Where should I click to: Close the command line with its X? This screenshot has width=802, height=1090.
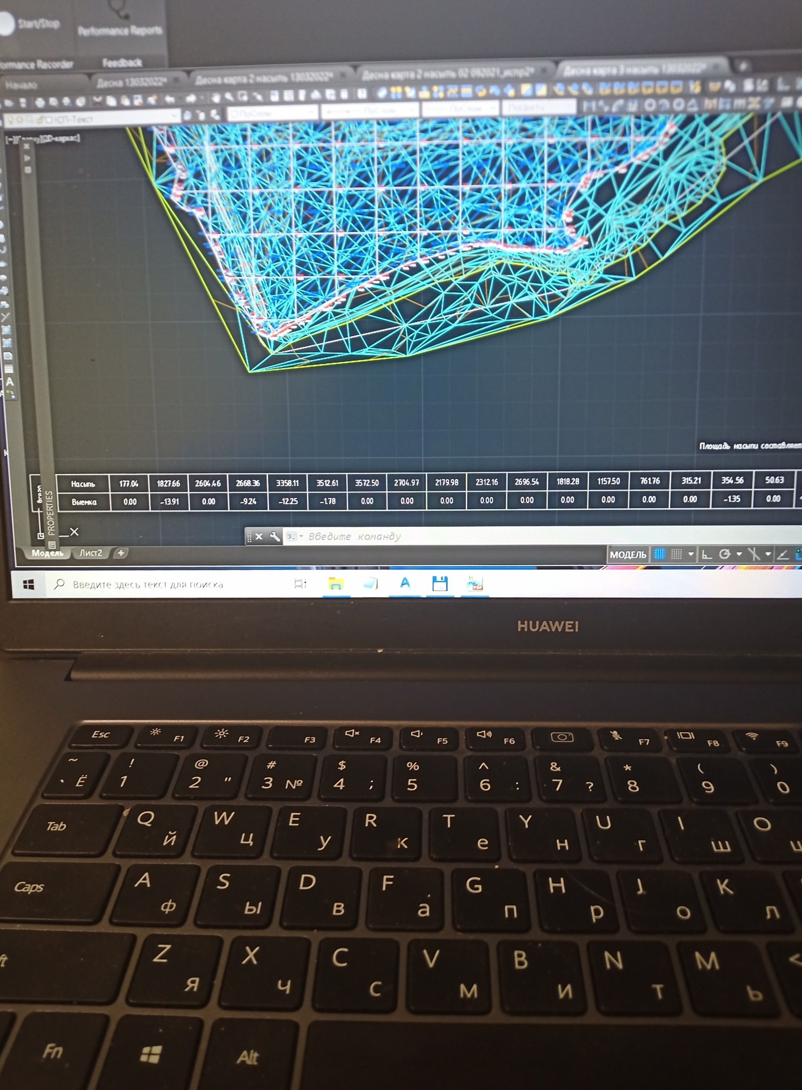click(x=259, y=536)
